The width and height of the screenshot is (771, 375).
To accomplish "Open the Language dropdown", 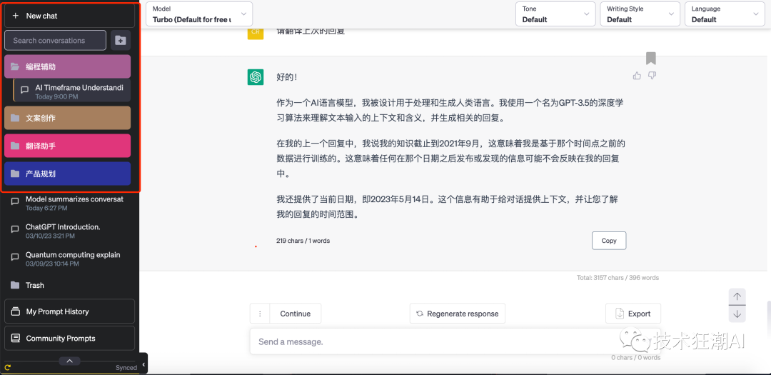I will tap(725, 14).
